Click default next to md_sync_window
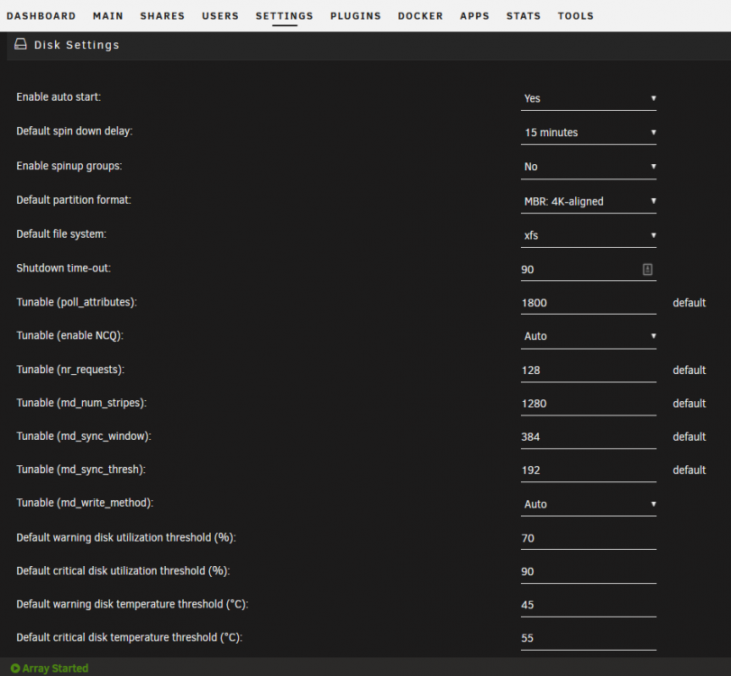Image resolution: width=731 pixels, height=676 pixels. tap(689, 437)
